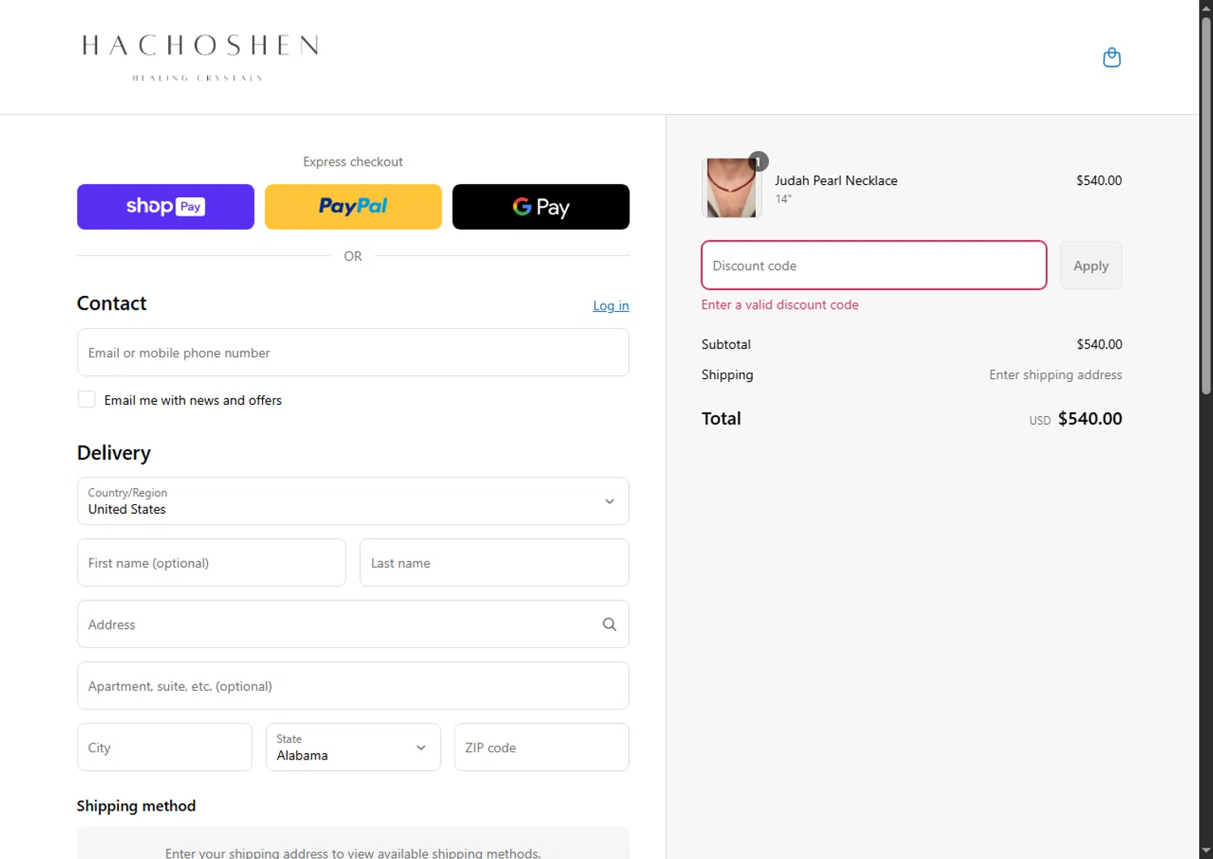
Task: Click the Judah Pearl Necklace thumbnail
Action: click(x=732, y=187)
